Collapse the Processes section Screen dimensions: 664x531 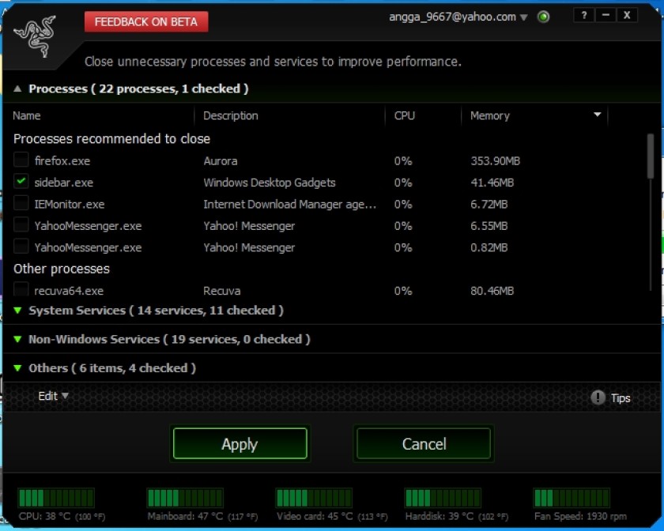(x=17, y=89)
